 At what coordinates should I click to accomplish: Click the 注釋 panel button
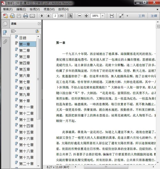[x=154, y=16]
